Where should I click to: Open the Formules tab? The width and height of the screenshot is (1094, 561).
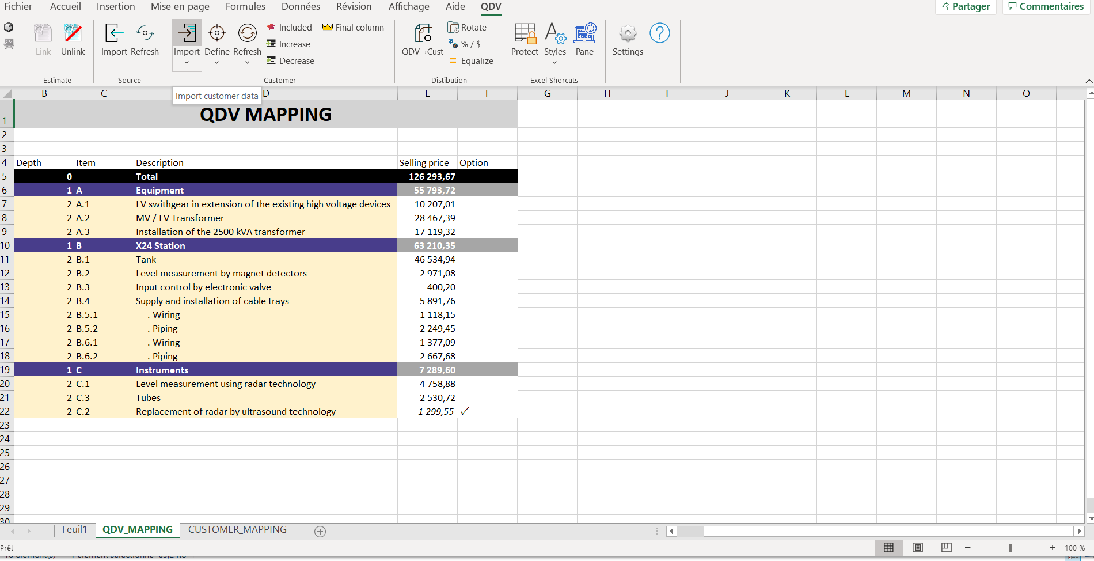click(246, 6)
